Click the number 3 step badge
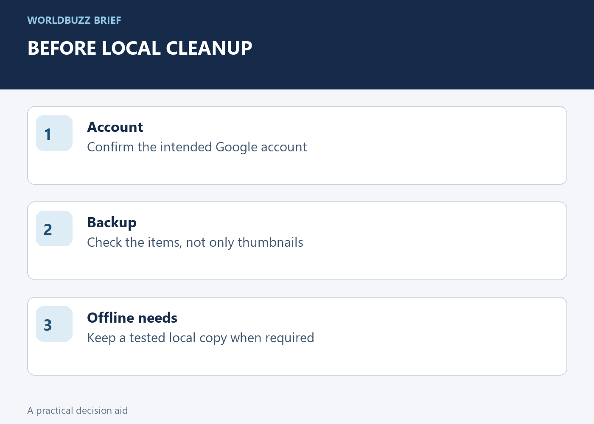 (54, 324)
